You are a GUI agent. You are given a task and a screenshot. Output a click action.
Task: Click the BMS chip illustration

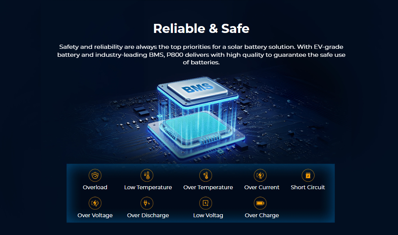point(197,117)
